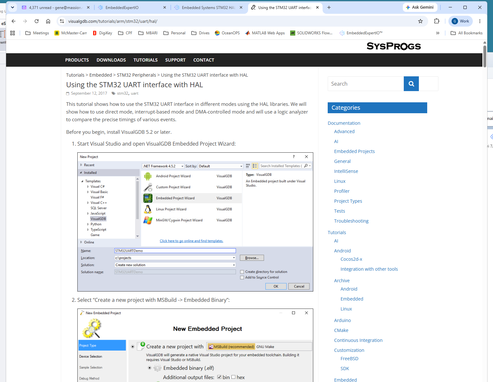
Task: Open the MATLAB Web Apps bookmark
Action: pyautogui.click(x=265, y=33)
